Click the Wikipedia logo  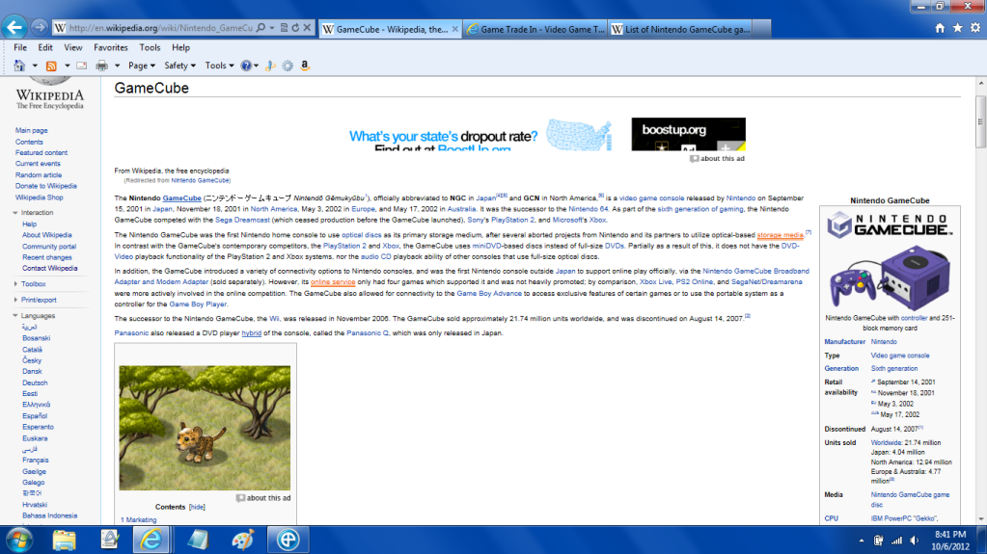(50, 94)
